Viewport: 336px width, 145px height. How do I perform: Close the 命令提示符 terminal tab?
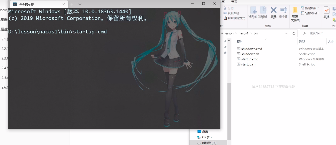click(x=64, y=4)
